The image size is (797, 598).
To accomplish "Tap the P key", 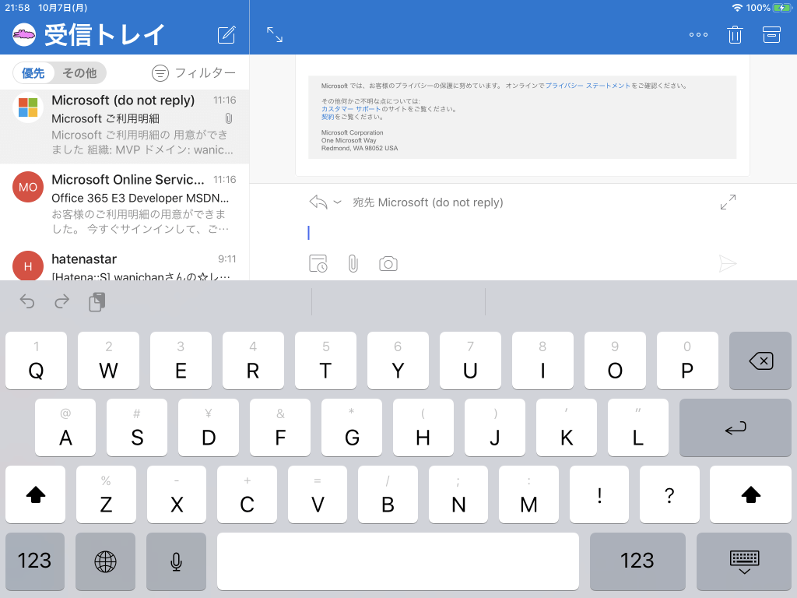I will (687, 361).
